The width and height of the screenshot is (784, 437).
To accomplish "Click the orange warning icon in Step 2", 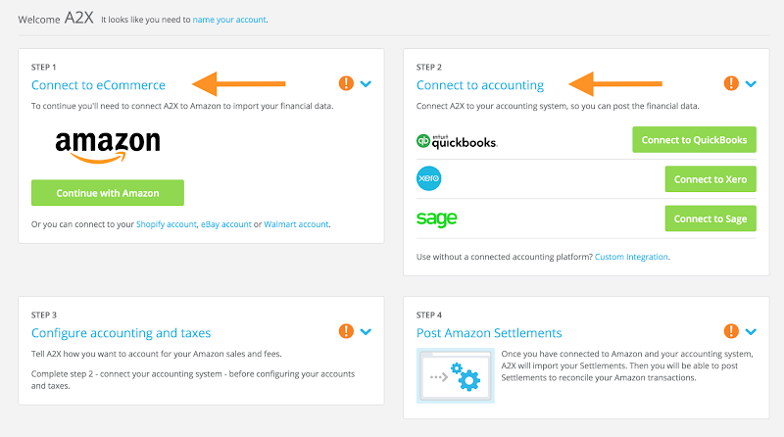I will (x=731, y=84).
